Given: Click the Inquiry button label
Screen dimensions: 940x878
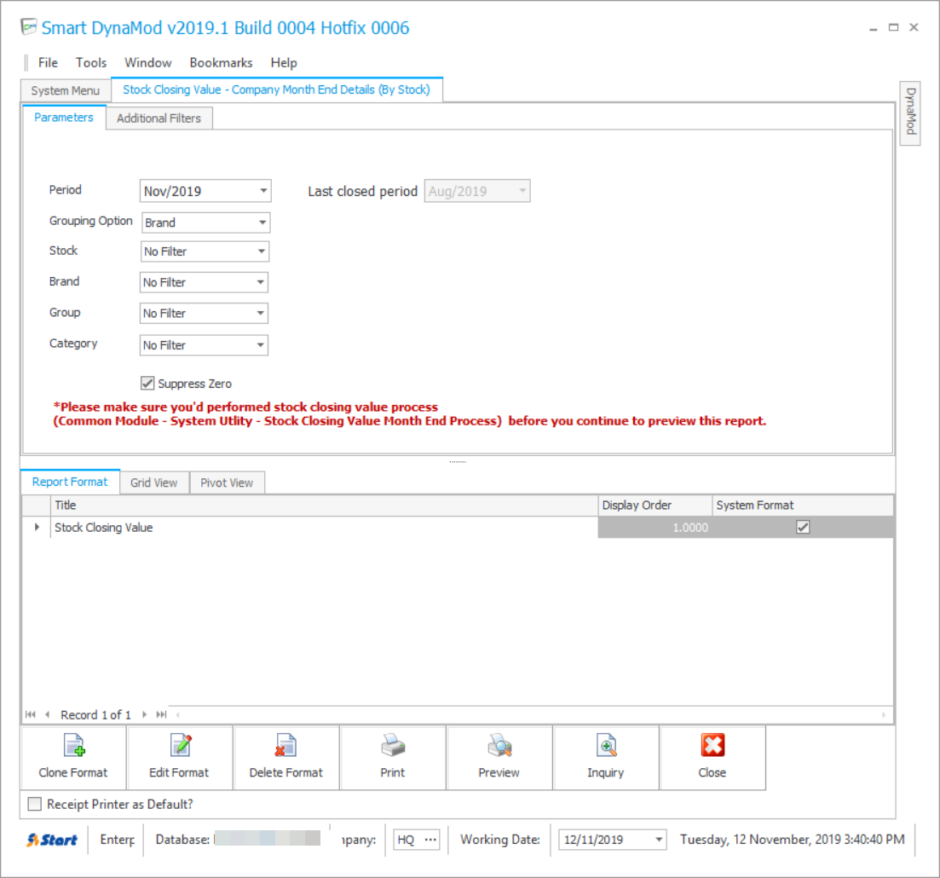Looking at the screenshot, I should point(605,772).
